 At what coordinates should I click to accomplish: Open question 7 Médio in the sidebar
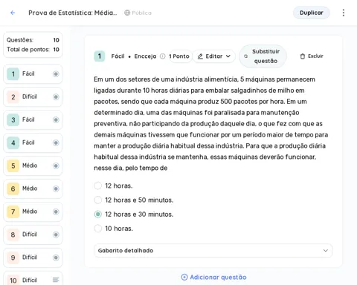point(33,212)
